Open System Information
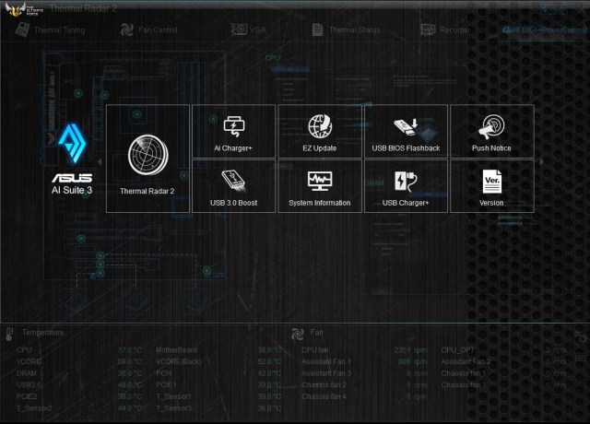The image size is (590, 424). (320, 186)
